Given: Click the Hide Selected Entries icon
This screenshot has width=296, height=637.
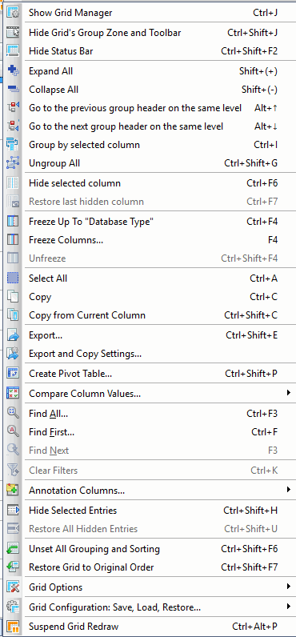Looking at the screenshot, I should pos(13,511).
